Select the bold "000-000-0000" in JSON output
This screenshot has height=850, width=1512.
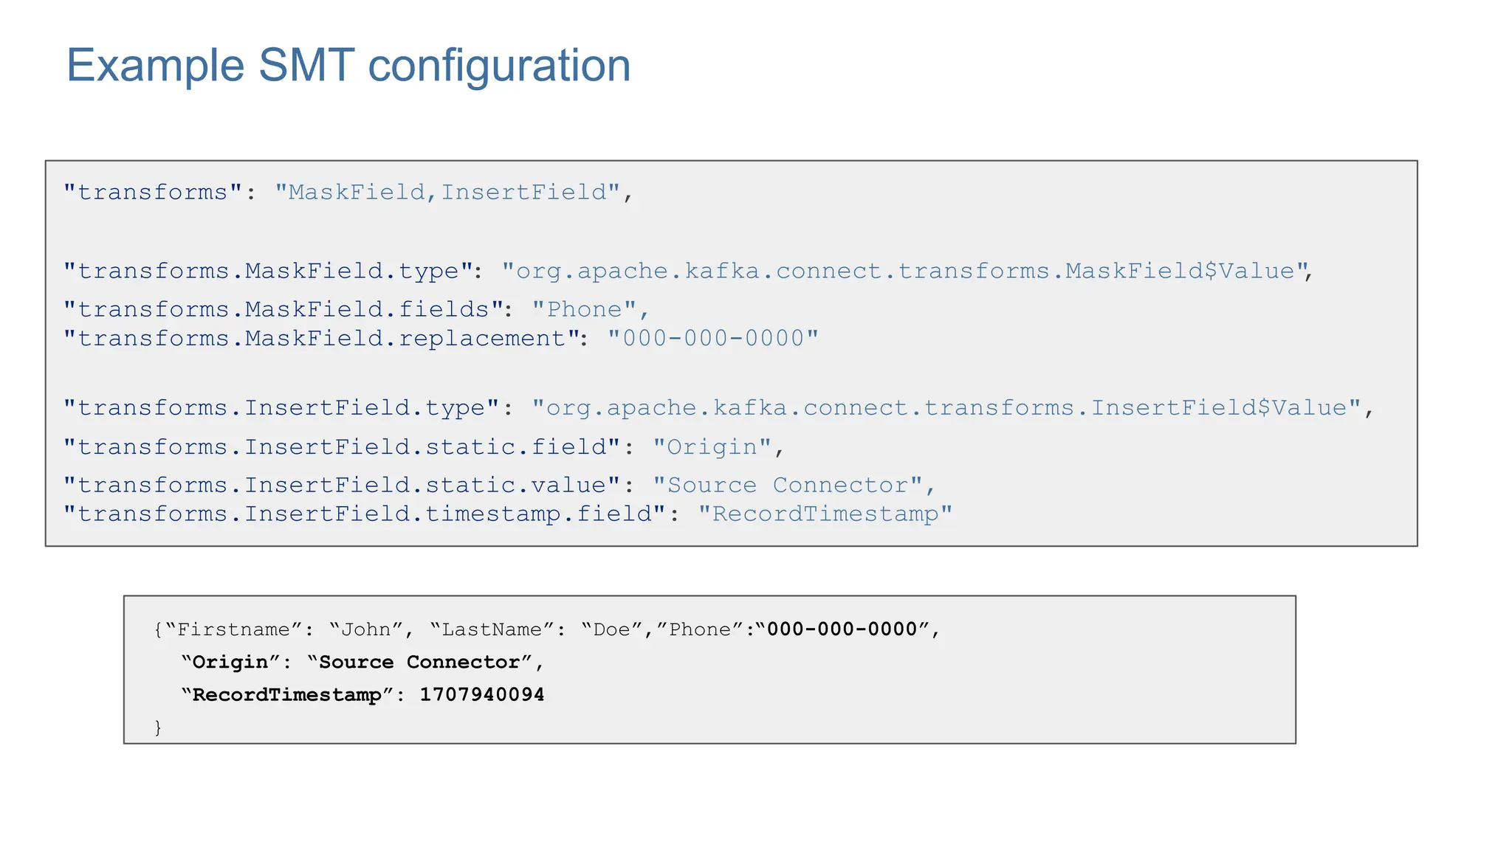[x=842, y=629]
